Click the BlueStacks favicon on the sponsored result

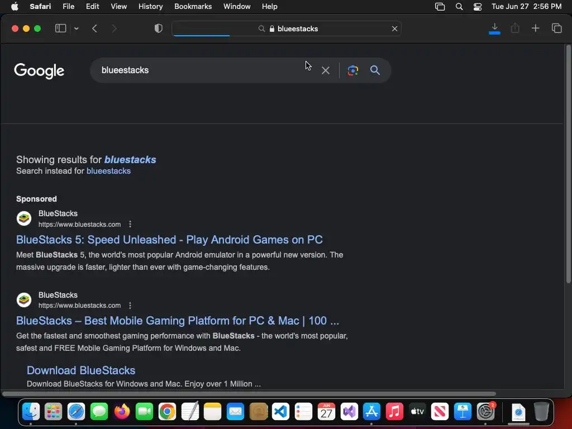24,218
